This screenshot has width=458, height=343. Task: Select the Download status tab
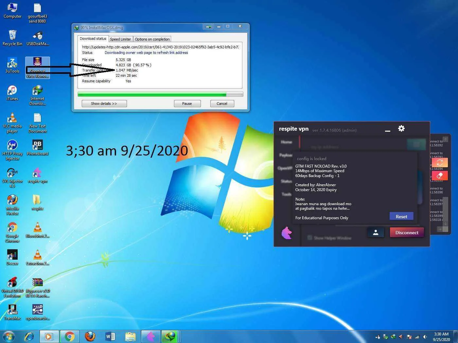(x=93, y=39)
